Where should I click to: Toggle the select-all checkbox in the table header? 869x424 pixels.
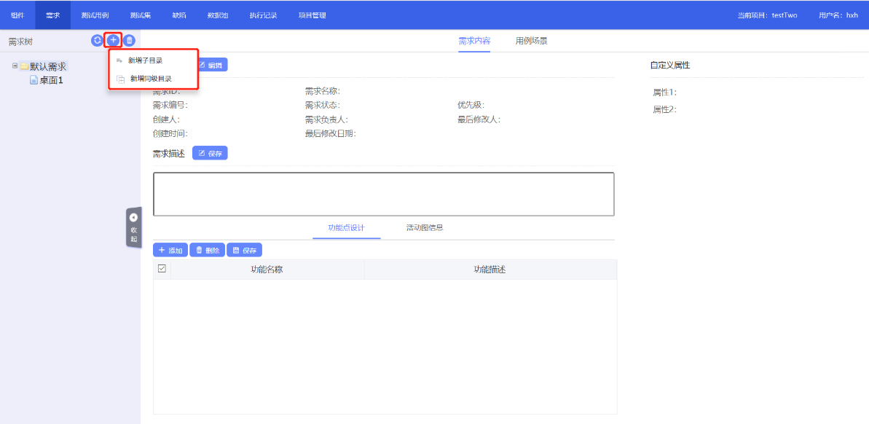[x=162, y=269]
